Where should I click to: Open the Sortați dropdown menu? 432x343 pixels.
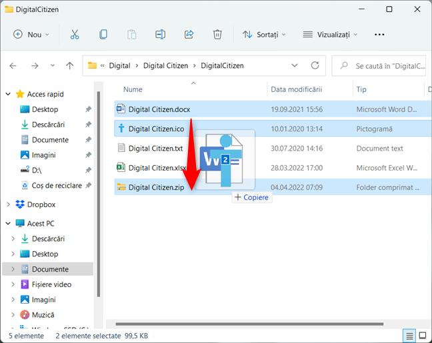(264, 35)
